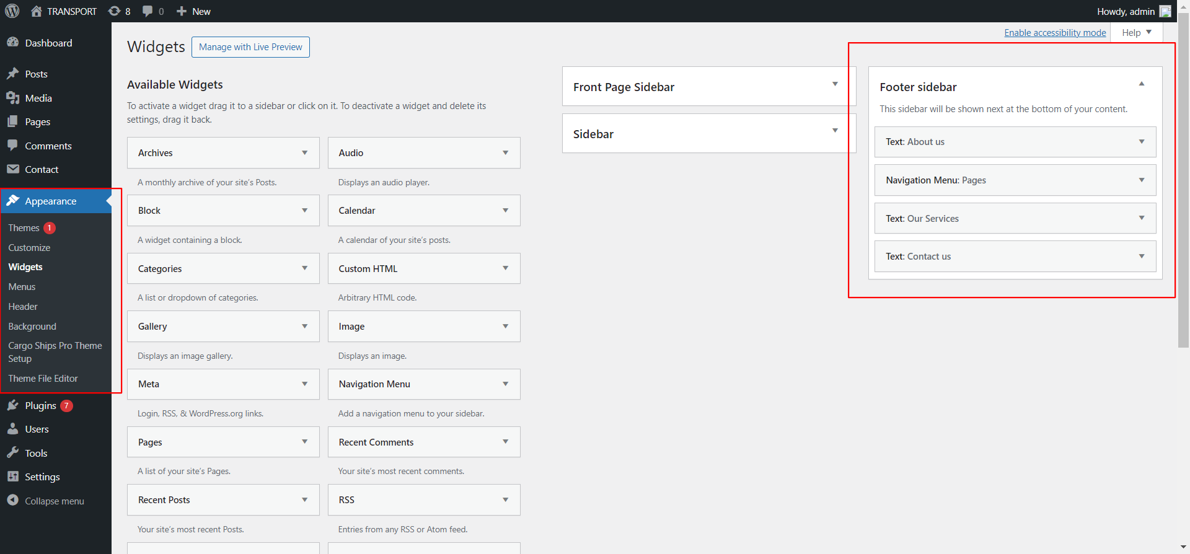Go to Theme File Editor

43,379
